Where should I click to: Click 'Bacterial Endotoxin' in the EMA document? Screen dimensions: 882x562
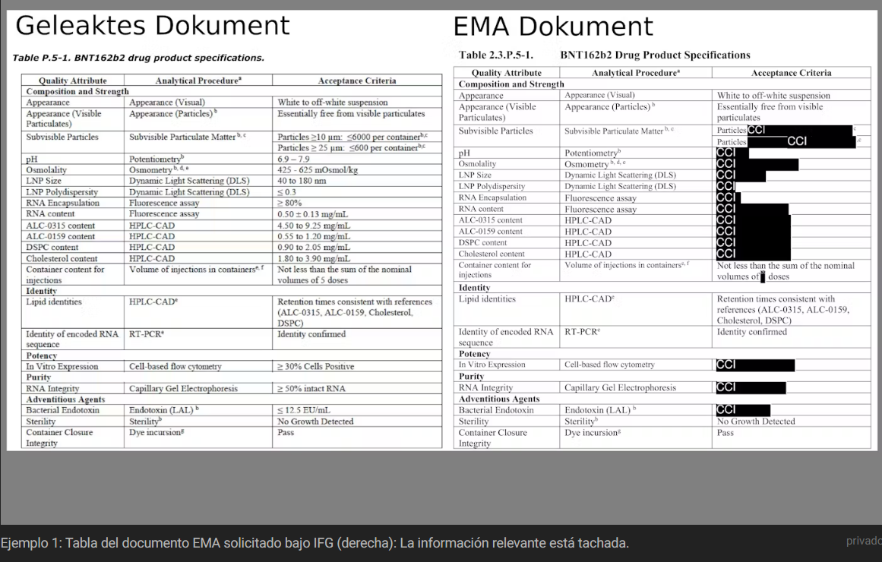[x=495, y=410]
